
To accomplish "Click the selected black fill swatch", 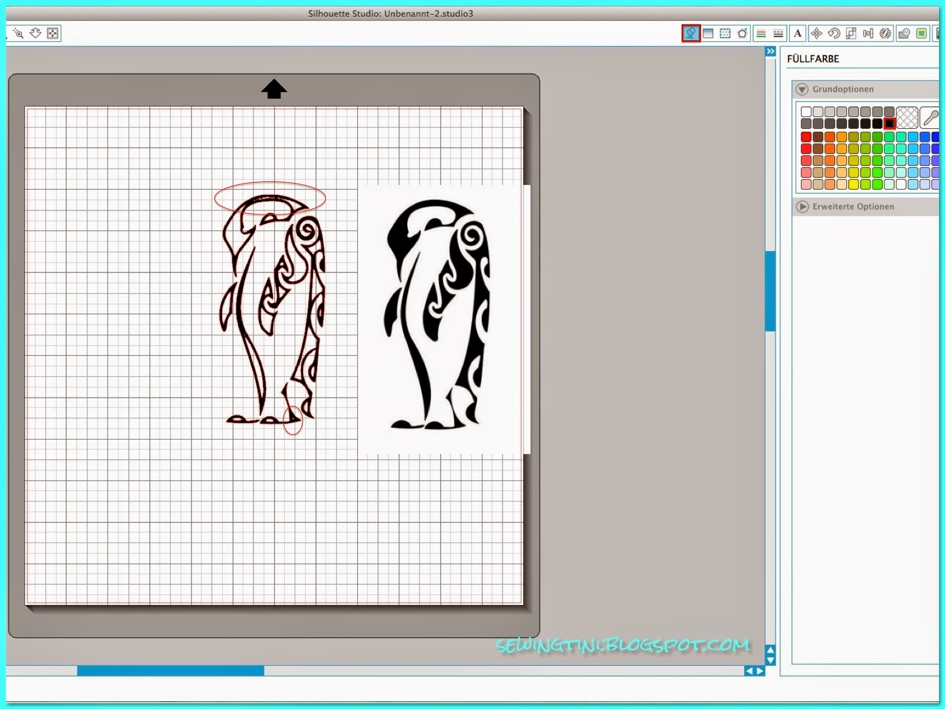I will click(889, 124).
